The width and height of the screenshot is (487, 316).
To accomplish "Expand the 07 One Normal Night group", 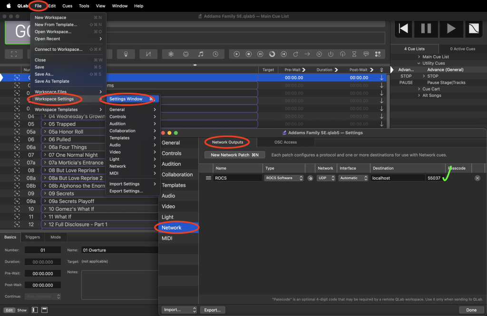I will click(x=45, y=155).
